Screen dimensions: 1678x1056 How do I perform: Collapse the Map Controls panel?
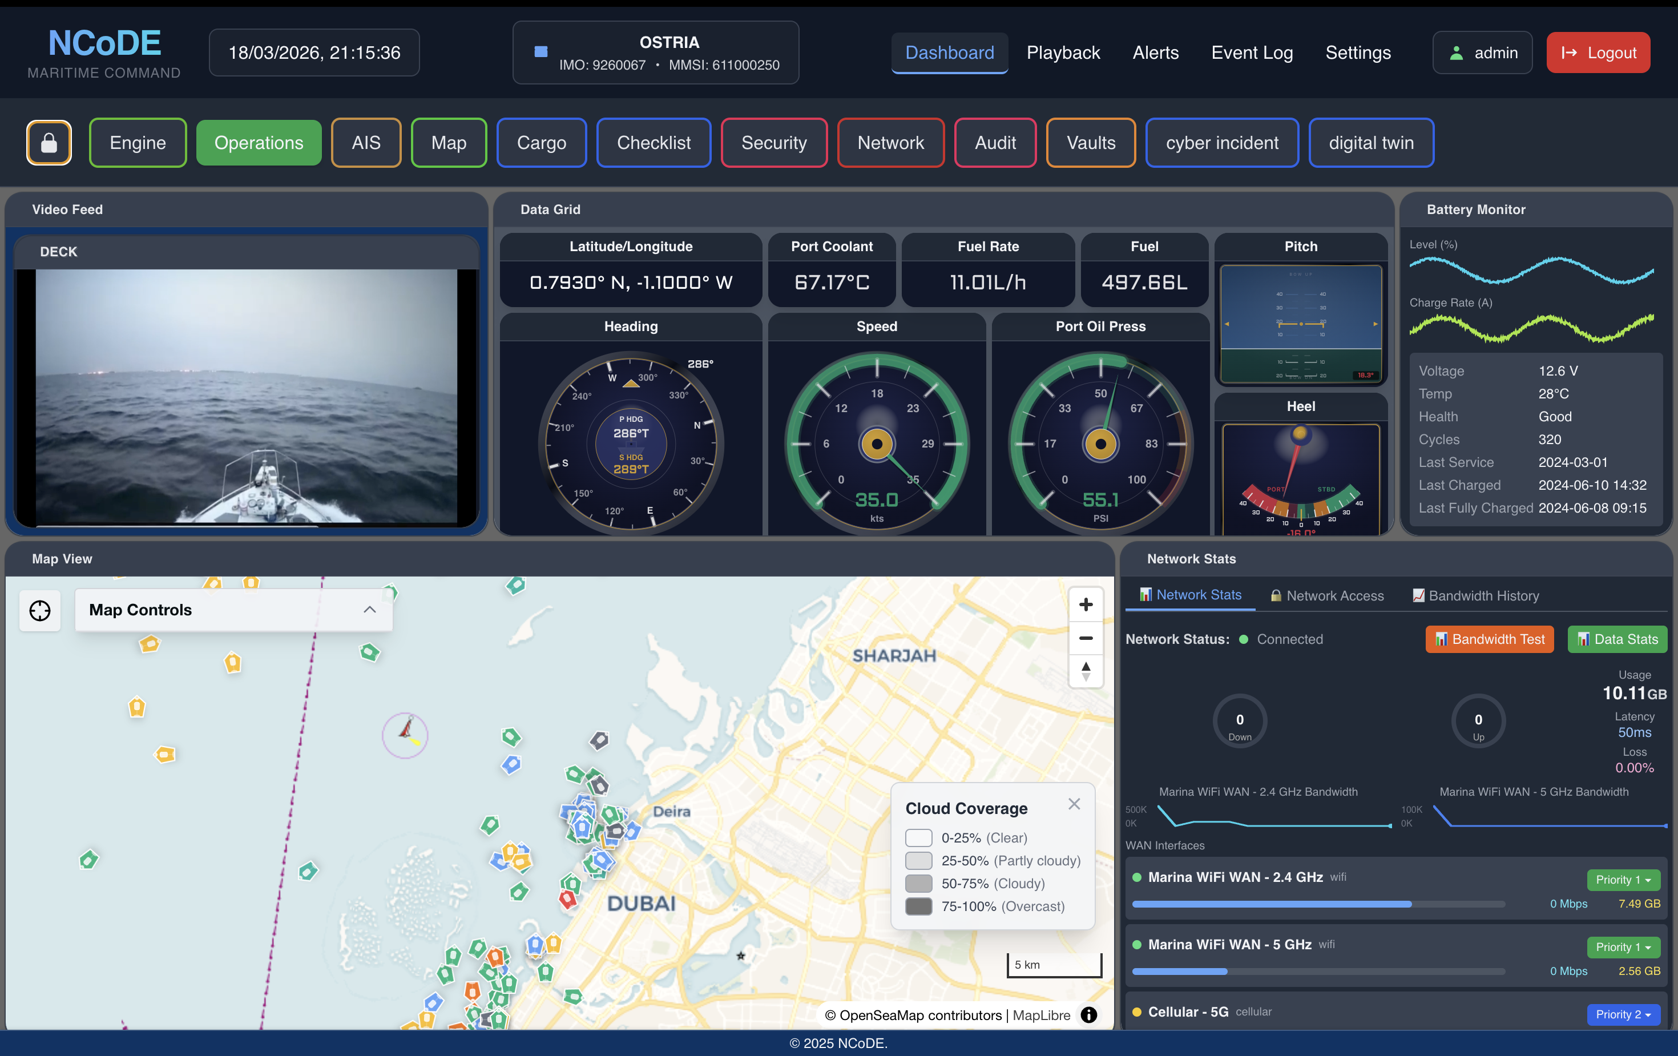[369, 609]
